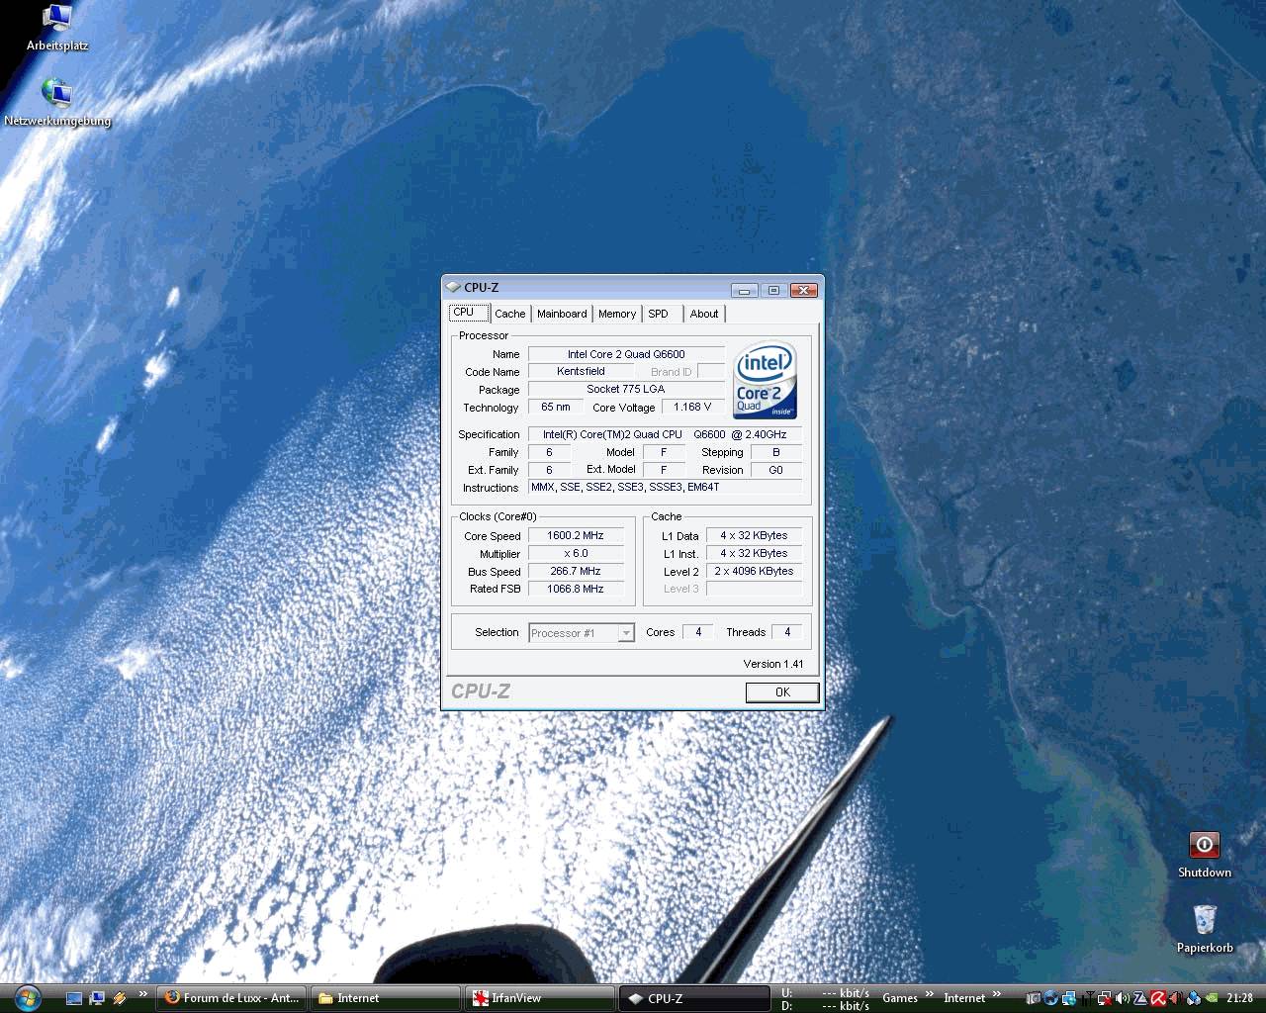
Task: Click the Stepping value B
Action: (x=776, y=452)
